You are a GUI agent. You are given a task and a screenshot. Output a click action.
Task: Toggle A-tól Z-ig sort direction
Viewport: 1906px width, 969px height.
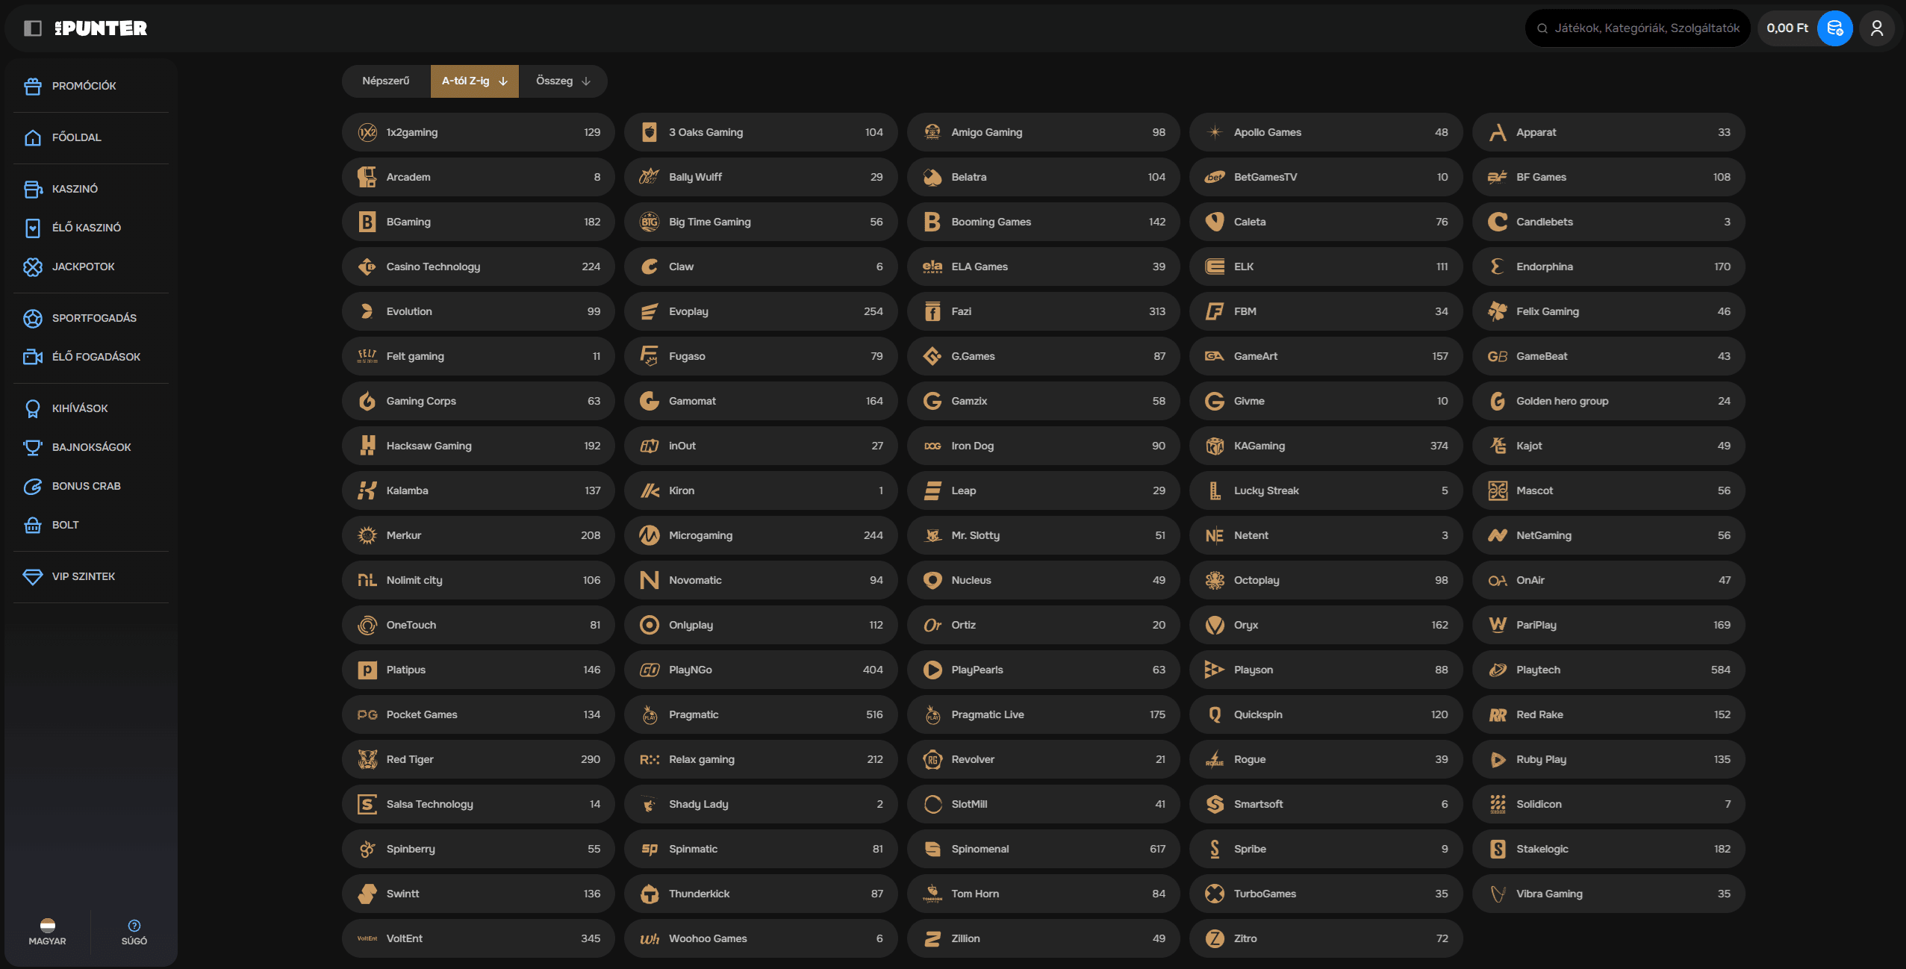pos(503,81)
